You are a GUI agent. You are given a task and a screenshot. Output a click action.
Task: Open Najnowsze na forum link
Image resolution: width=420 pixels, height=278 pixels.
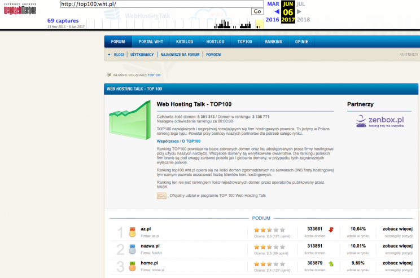coord(180,55)
